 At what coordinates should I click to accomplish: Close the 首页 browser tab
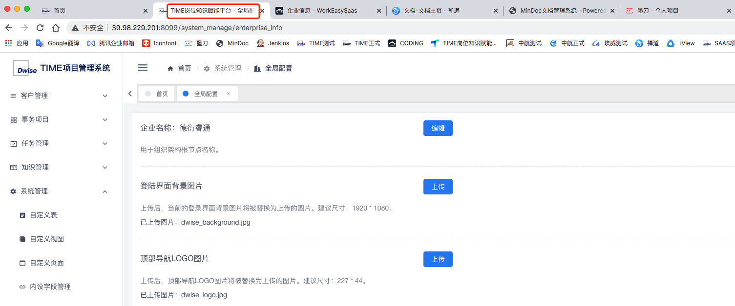(x=146, y=11)
